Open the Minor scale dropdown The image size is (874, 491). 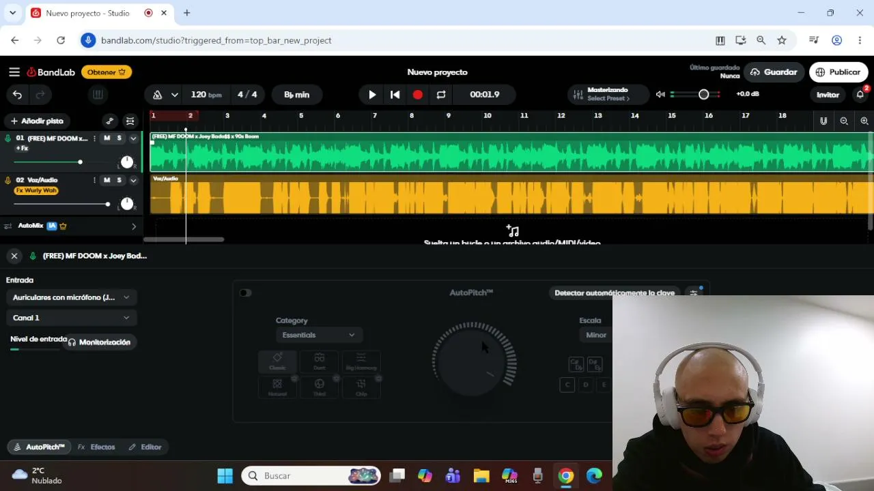coord(596,335)
